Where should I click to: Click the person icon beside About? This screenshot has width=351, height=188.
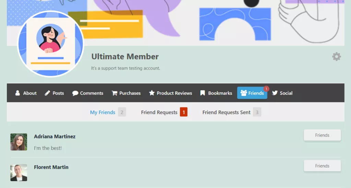coord(17,93)
